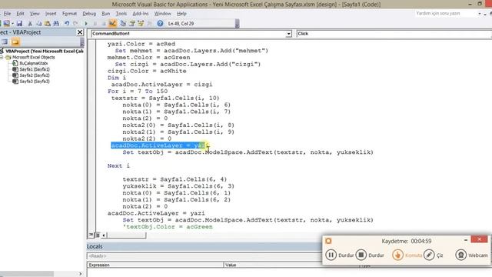Click the 'Yardım için soru yazın' help box
Image resolution: width=492 pixels, height=277 pixels.
pyautogui.click(x=446, y=13)
